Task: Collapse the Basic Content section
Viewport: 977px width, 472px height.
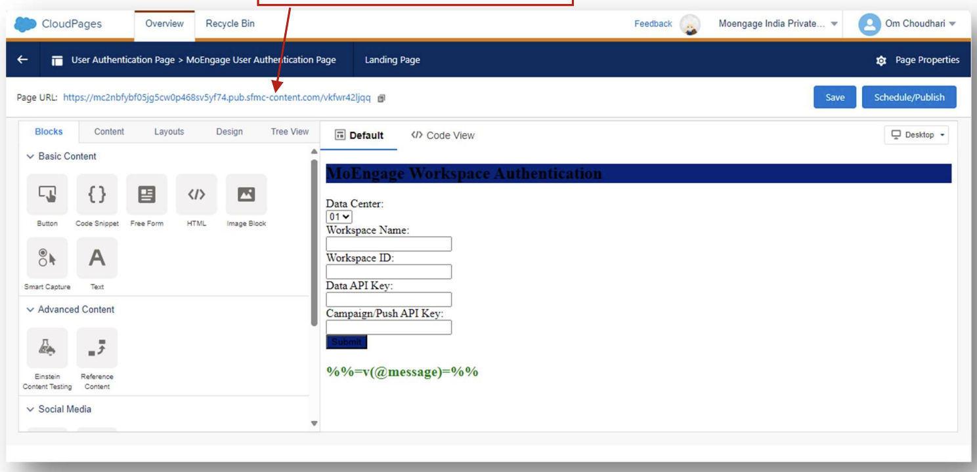Action: pyautogui.click(x=30, y=157)
